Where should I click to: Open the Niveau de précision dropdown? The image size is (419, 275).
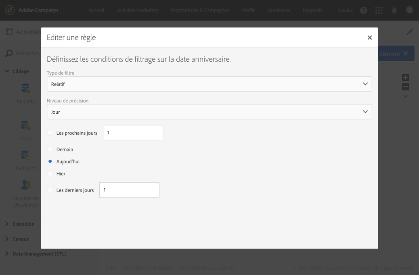[x=209, y=112]
